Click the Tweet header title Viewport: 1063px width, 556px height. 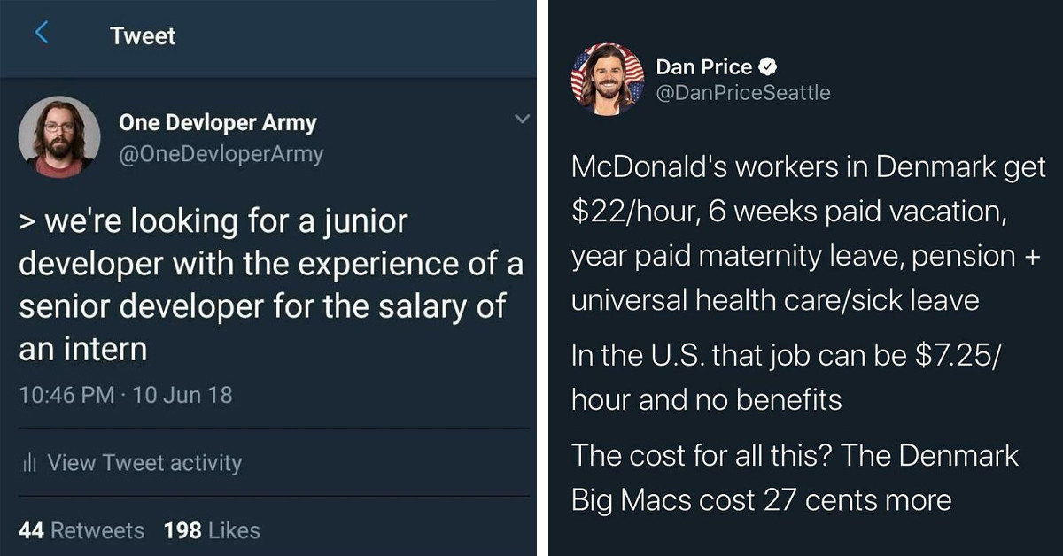[143, 36]
